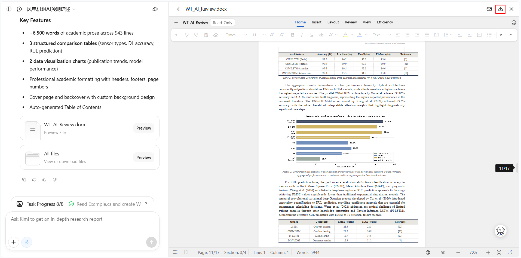
Task: Decrease the font size
Action: pos(282,35)
